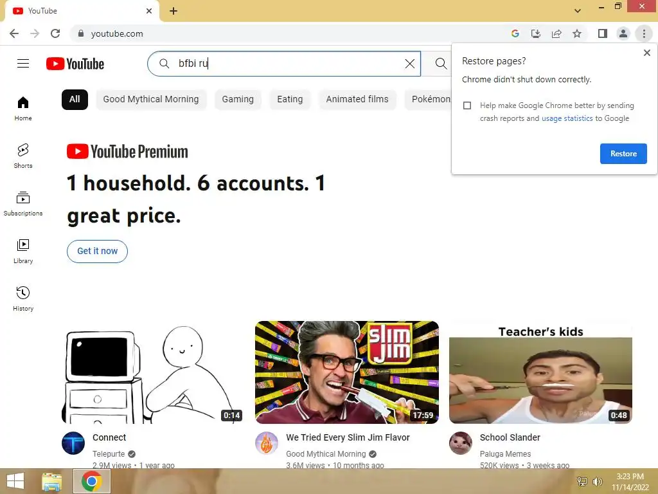Image resolution: width=658 pixels, height=494 pixels.
Task: Toggle the Chrome side panel
Action: [603, 33]
